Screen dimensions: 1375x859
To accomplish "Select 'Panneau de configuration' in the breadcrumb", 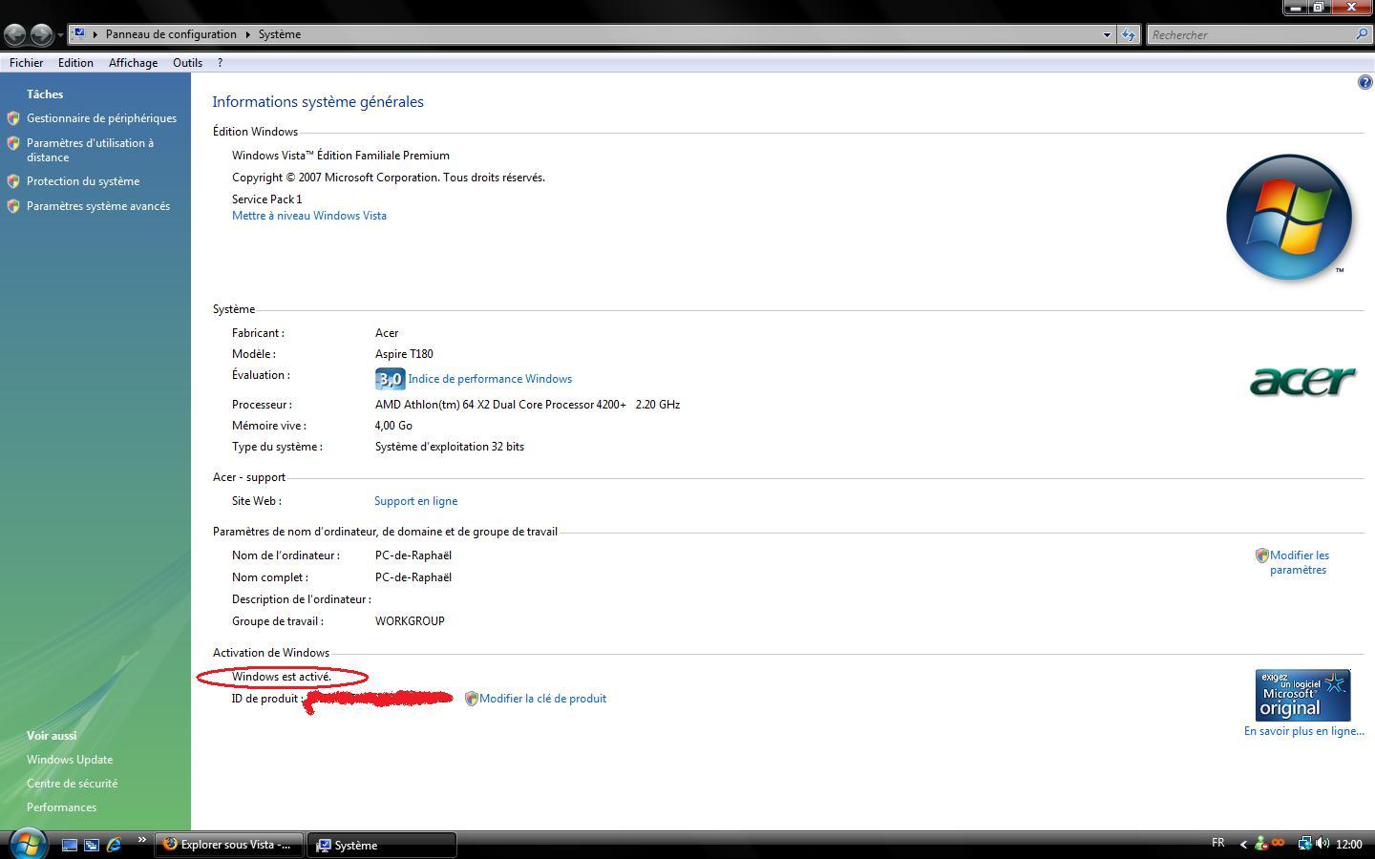I will coord(171,34).
